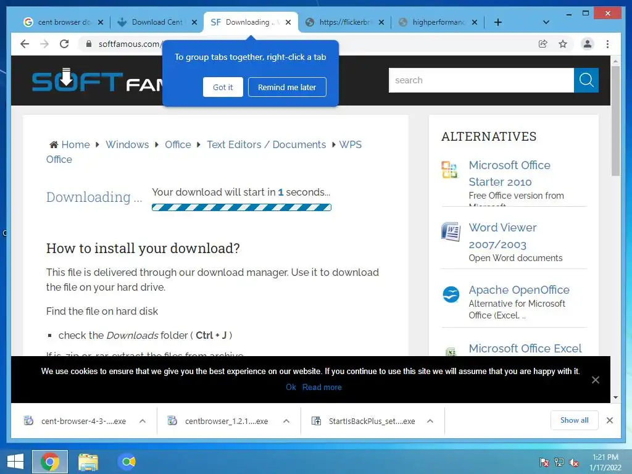Open Microsoft Office Excel link
Screen dimensions: 632x474
pyautogui.click(x=525, y=348)
